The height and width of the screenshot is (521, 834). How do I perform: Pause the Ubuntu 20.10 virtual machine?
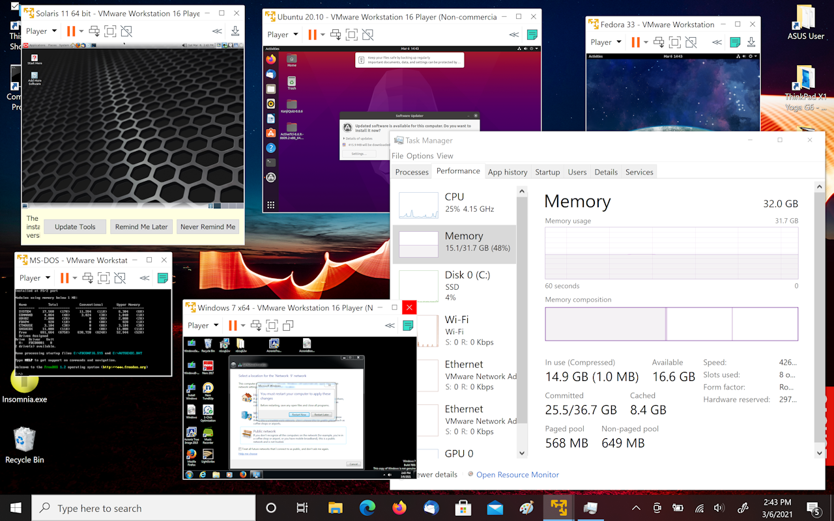(313, 35)
